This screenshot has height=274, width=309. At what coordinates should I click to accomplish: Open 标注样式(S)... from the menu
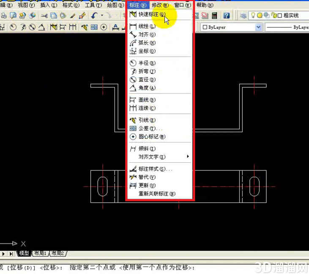(x=160, y=169)
